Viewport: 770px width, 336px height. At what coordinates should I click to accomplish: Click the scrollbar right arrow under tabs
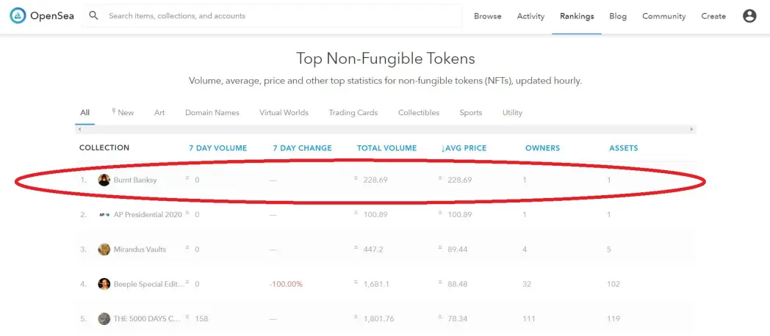point(692,129)
